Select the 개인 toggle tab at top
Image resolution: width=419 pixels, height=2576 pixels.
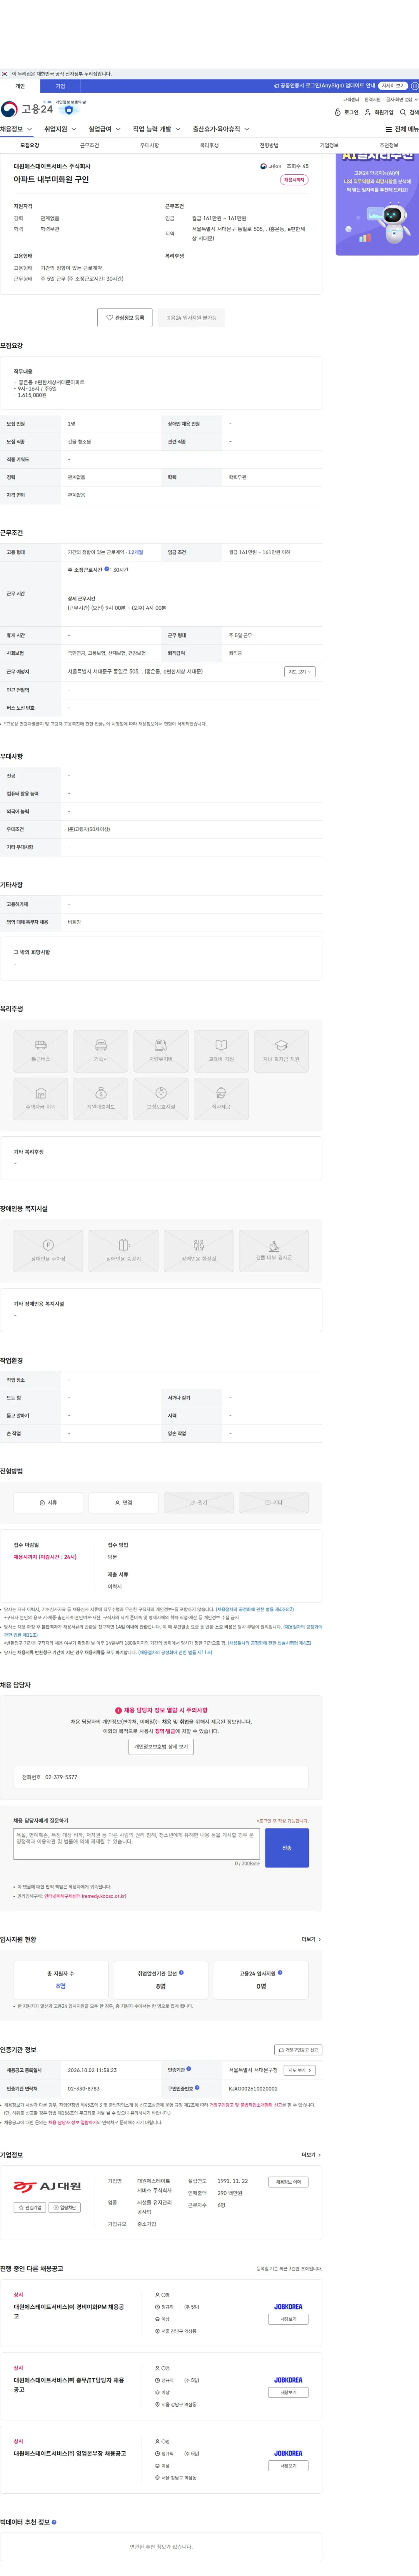pos(20,86)
